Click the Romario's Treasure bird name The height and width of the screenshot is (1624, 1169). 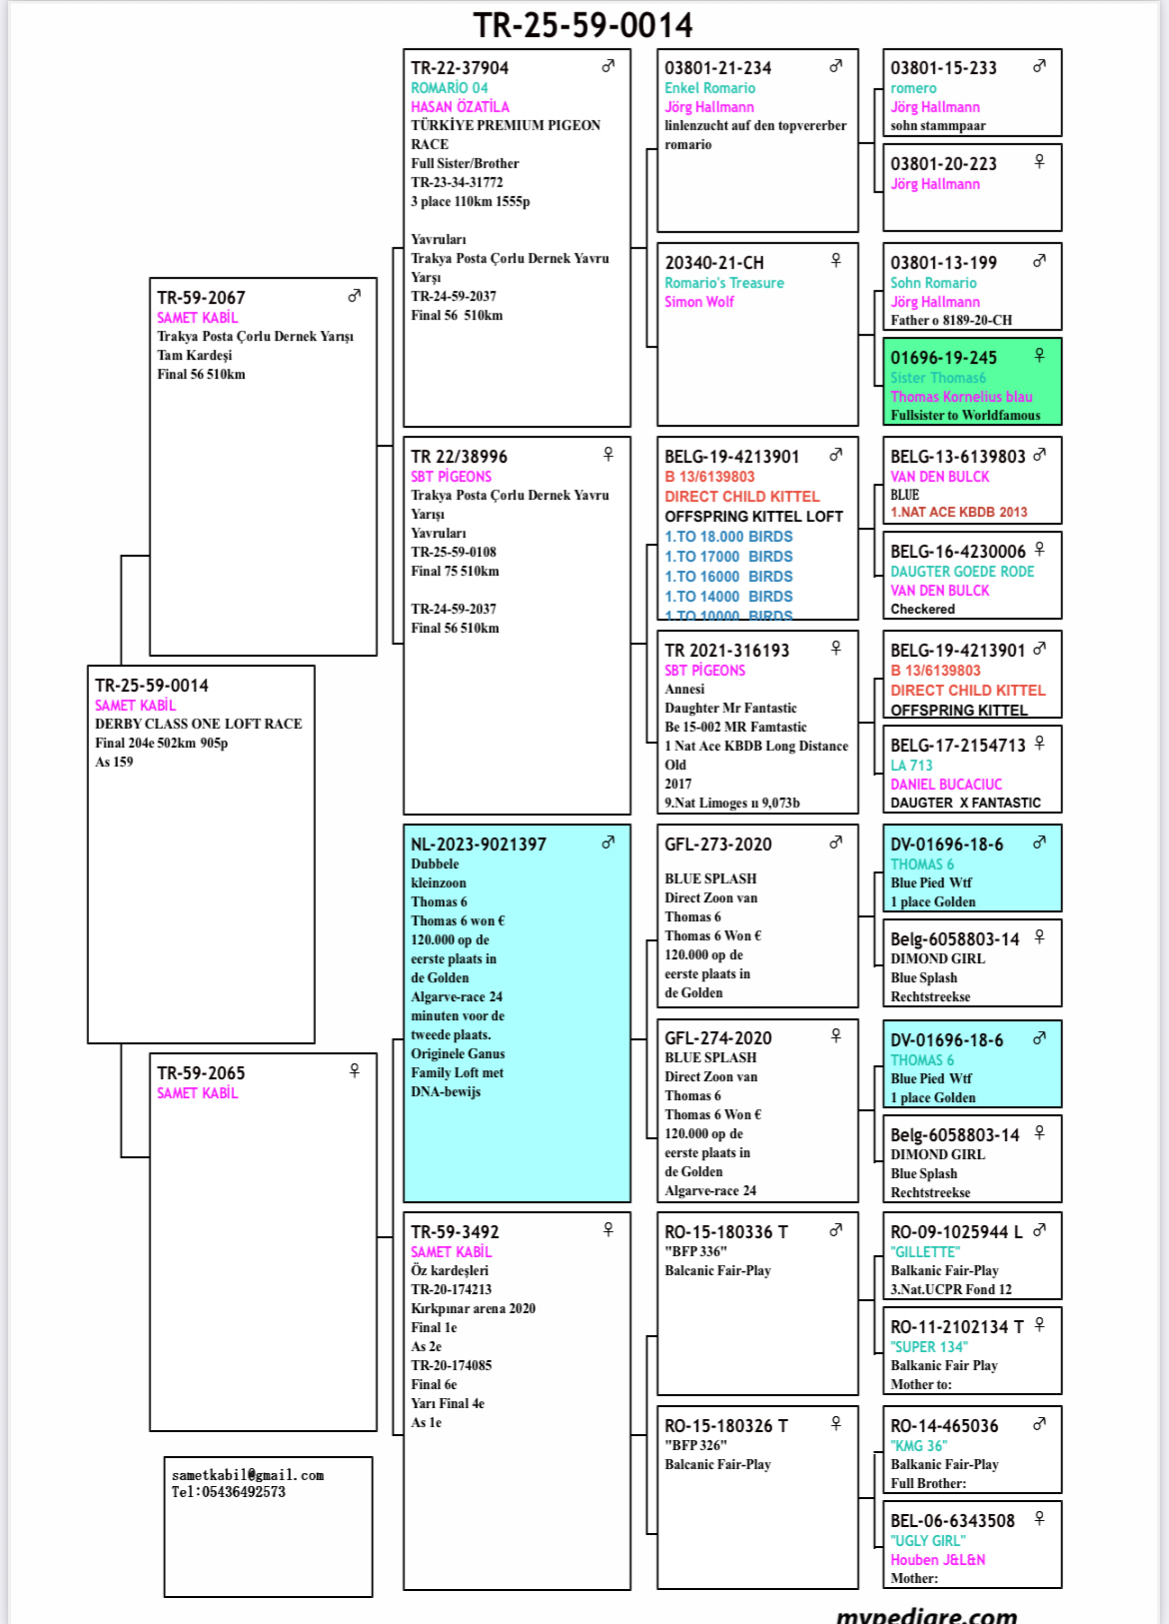(x=724, y=283)
